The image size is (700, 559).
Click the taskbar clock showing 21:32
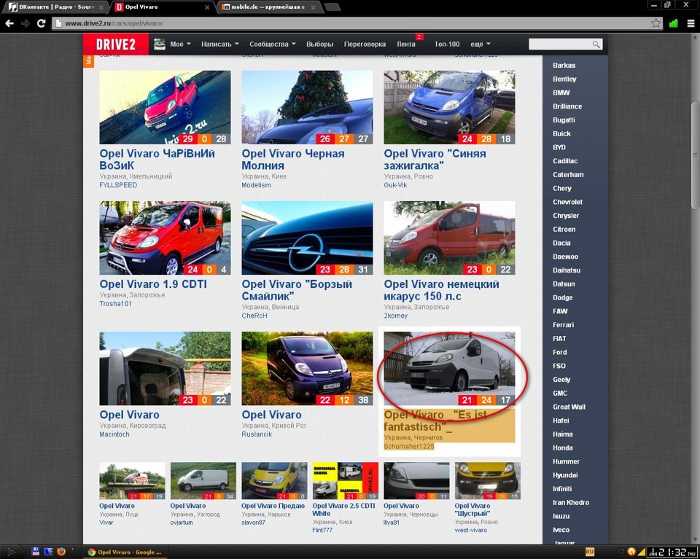[672, 552]
